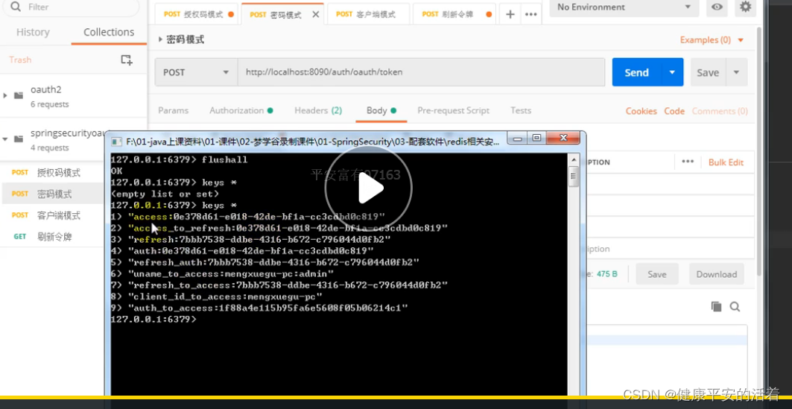Image resolution: width=792 pixels, height=409 pixels.
Task: Click the redis console window icon
Action: tap(117, 142)
